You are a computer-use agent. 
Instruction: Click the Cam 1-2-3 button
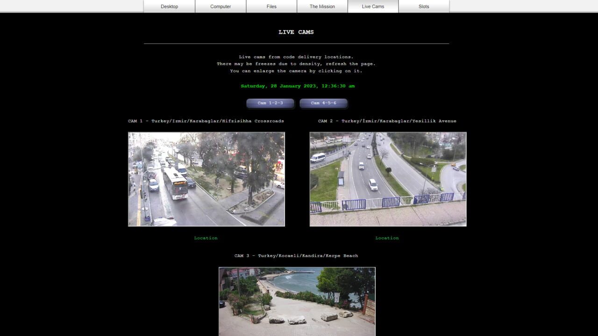click(x=270, y=103)
